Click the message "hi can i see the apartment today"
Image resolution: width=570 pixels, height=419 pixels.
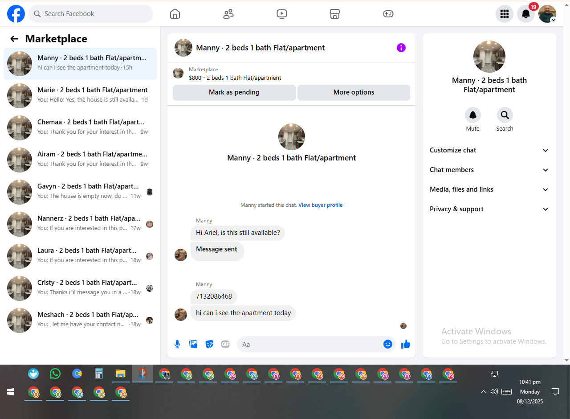pos(243,313)
